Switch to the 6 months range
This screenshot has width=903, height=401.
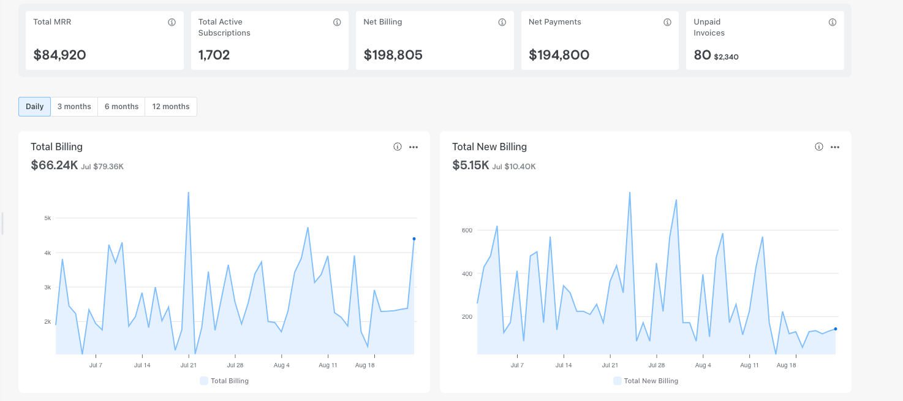point(121,107)
